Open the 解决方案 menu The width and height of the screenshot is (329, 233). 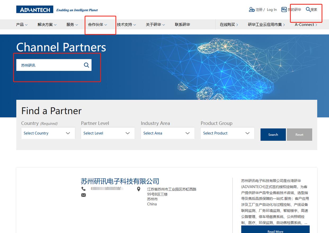[x=47, y=24]
